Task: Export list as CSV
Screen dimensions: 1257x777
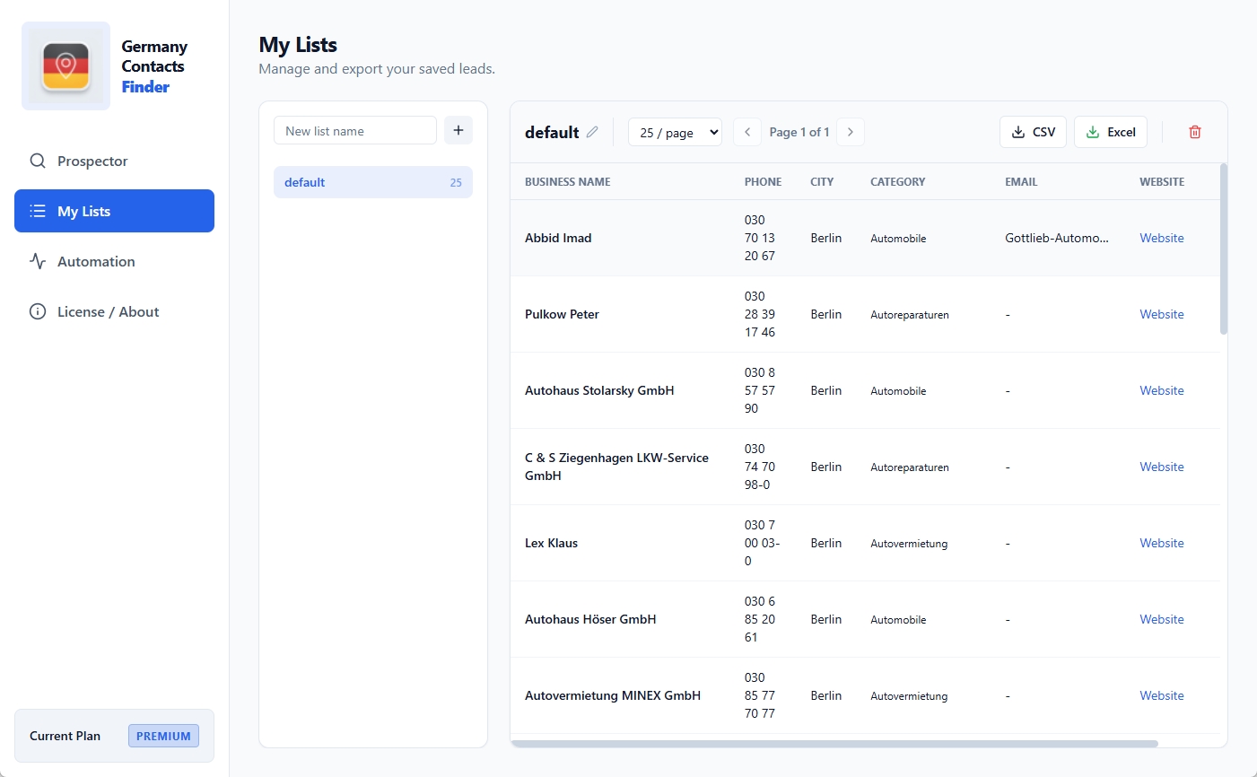Action: (x=1033, y=132)
